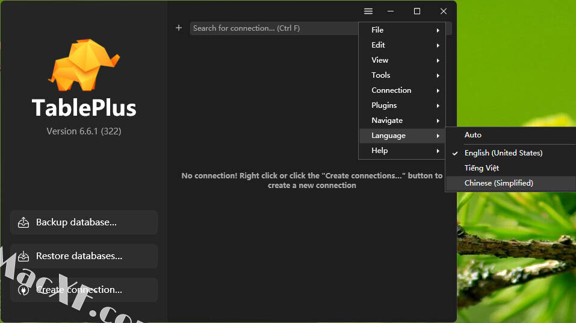Click the Version 6.6.1 (322) text
This screenshot has height=323, width=576.
(x=84, y=131)
